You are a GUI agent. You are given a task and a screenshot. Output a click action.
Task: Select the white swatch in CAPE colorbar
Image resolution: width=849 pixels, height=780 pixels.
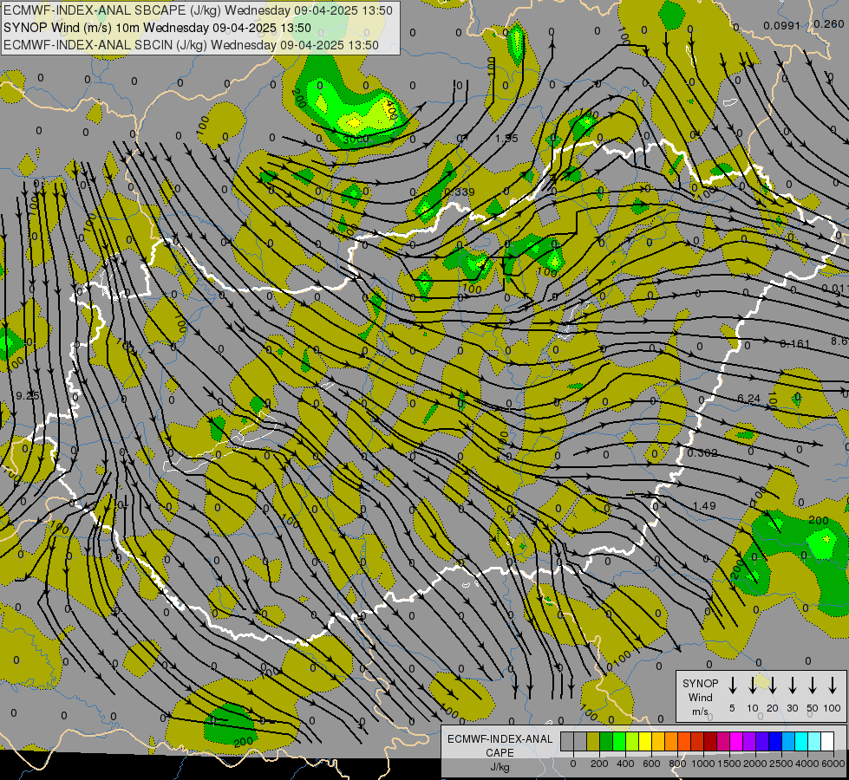point(826,741)
